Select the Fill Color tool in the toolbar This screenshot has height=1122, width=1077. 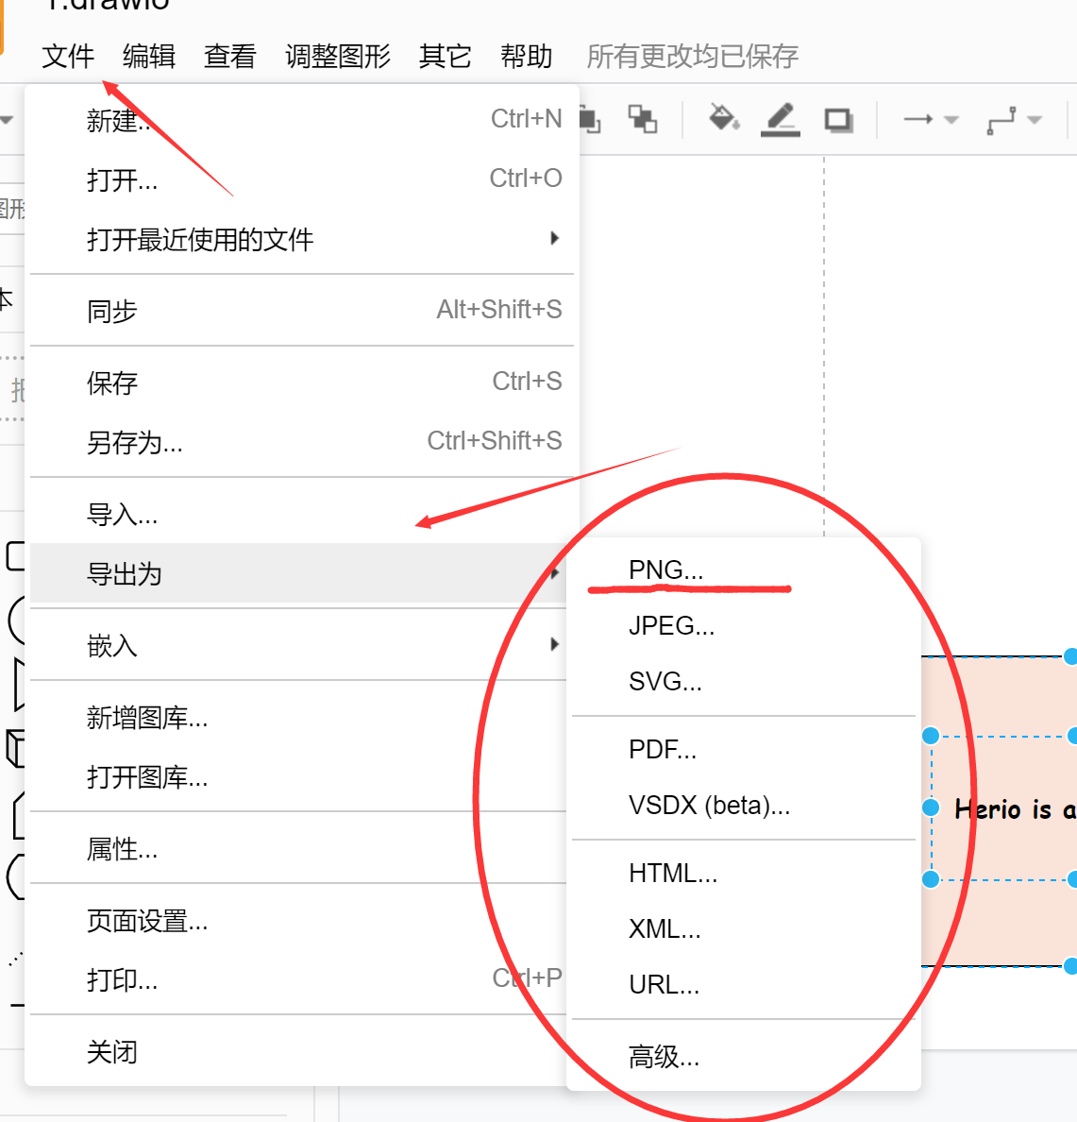coord(721,120)
